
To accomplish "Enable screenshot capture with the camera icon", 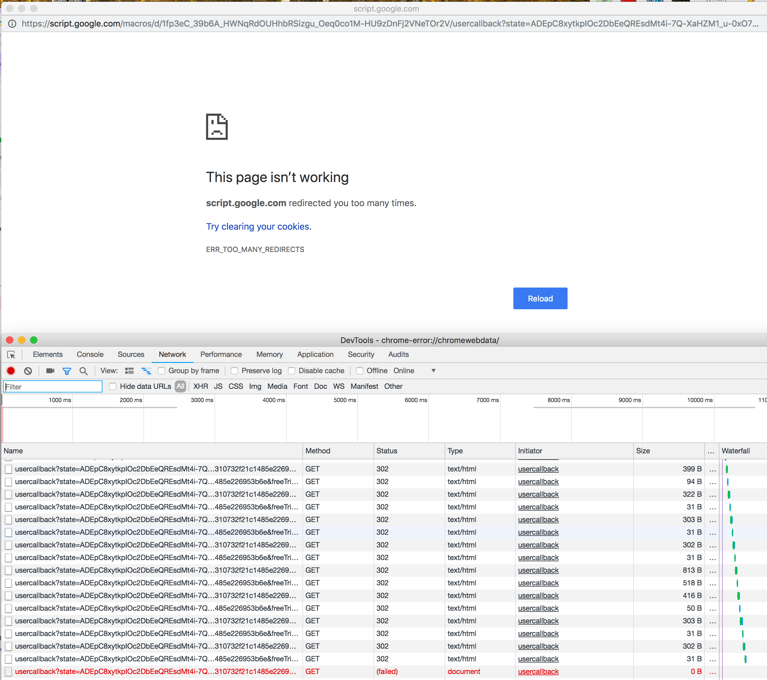I will click(50, 371).
